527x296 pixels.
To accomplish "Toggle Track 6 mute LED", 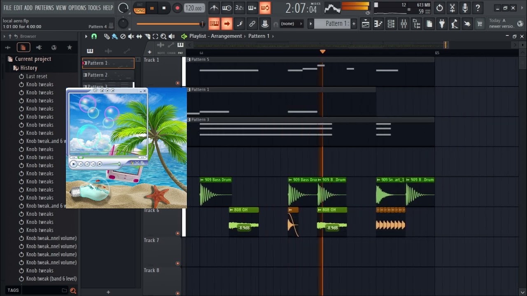I will coord(178,233).
